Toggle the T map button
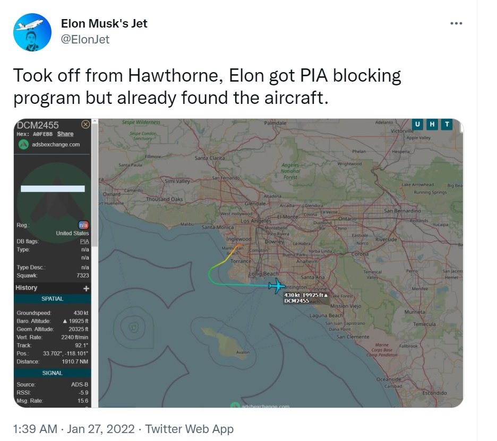This screenshot has width=497, height=441. point(447,125)
